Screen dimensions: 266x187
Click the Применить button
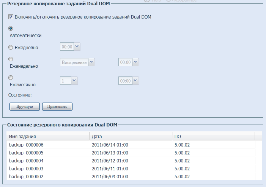(57, 107)
